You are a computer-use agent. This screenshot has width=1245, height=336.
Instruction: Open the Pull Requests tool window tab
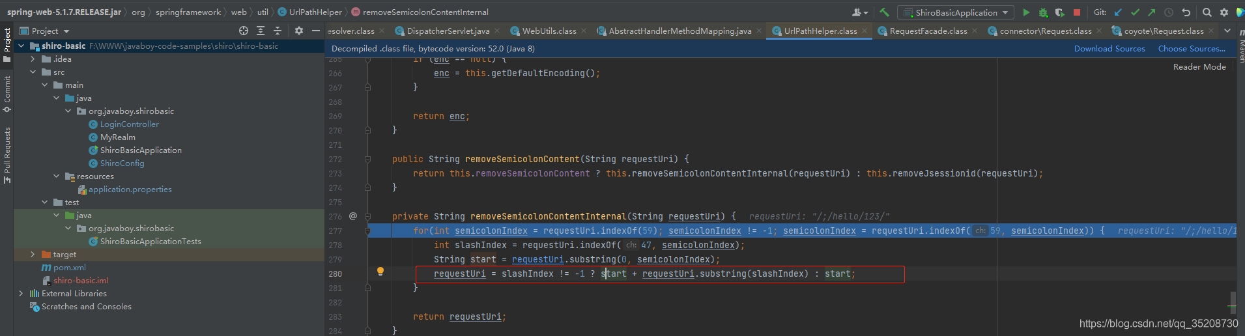click(x=7, y=155)
